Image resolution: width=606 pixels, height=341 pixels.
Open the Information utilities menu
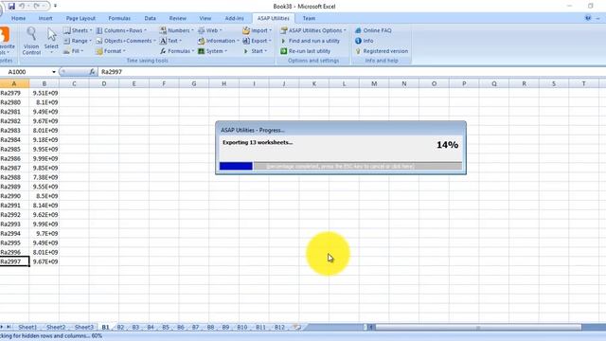(219, 41)
